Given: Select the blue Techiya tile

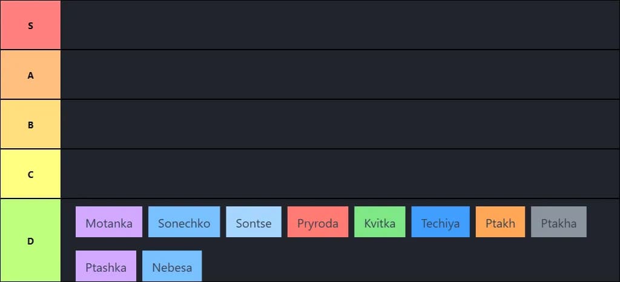Looking at the screenshot, I should click(x=440, y=222).
